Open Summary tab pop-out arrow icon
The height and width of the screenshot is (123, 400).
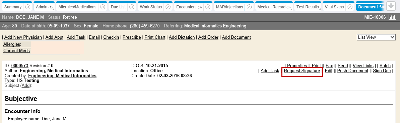[x=28, y=7]
